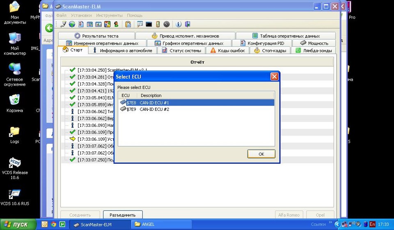This screenshot has height=230, width=394.
Task: Click the handheld device toolbar icon
Action: pos(158,24)
